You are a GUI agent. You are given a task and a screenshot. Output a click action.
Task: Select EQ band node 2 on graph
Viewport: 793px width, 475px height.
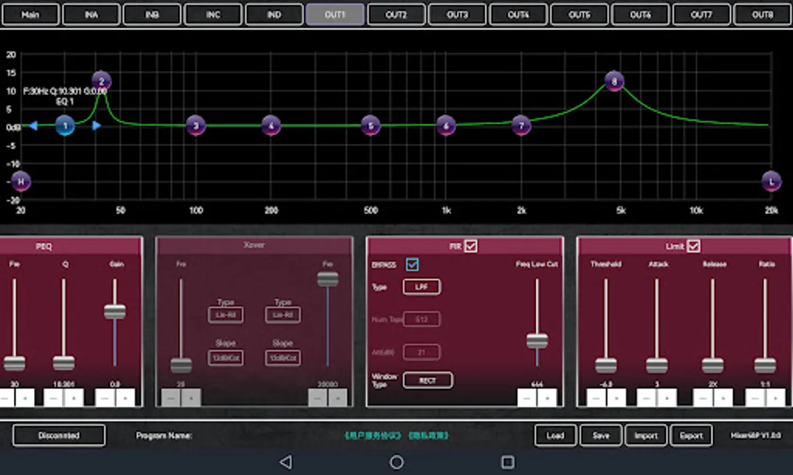click(x=101, y=81)
